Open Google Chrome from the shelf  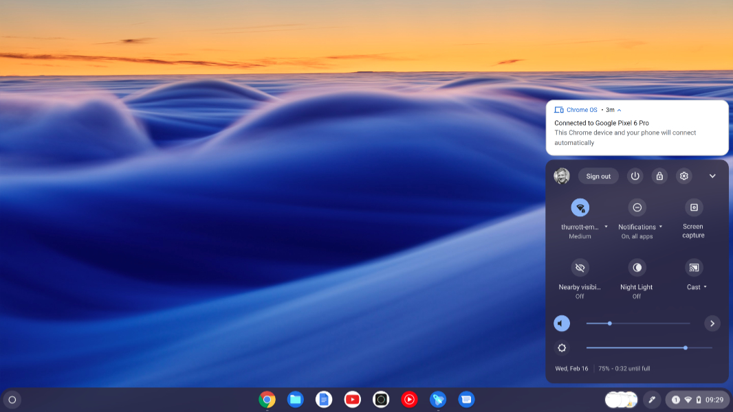click(x=267, y=400)
